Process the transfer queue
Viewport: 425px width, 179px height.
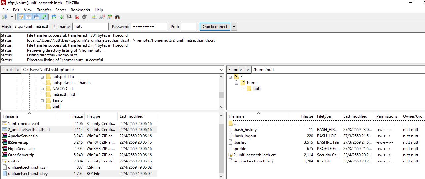tap(61, 17)
